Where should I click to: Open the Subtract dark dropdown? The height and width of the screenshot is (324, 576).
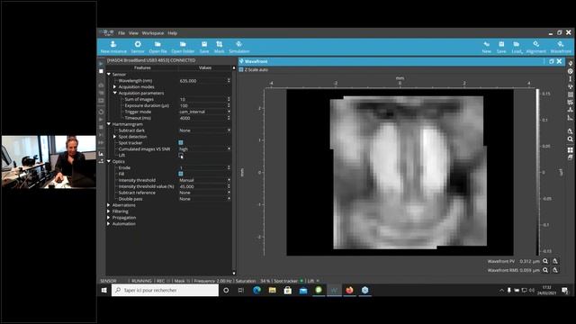[x=204, y=130]
